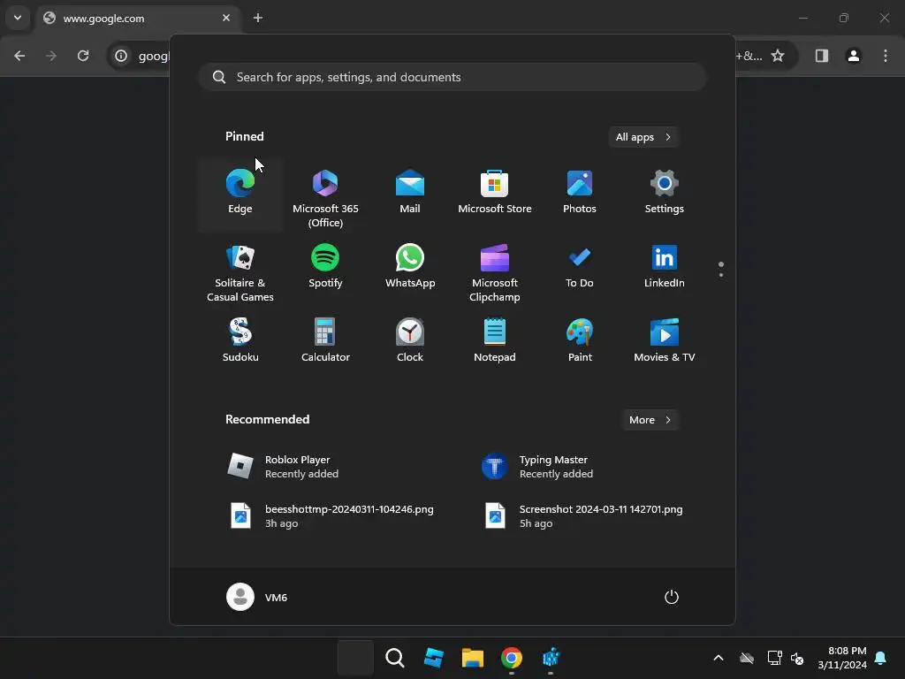Launch the Photos app
This screenshot has width=905, height=679.
[x=580, y=195]
